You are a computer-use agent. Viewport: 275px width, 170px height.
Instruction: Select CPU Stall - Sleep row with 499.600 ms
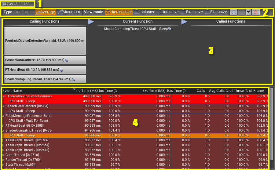135,101
